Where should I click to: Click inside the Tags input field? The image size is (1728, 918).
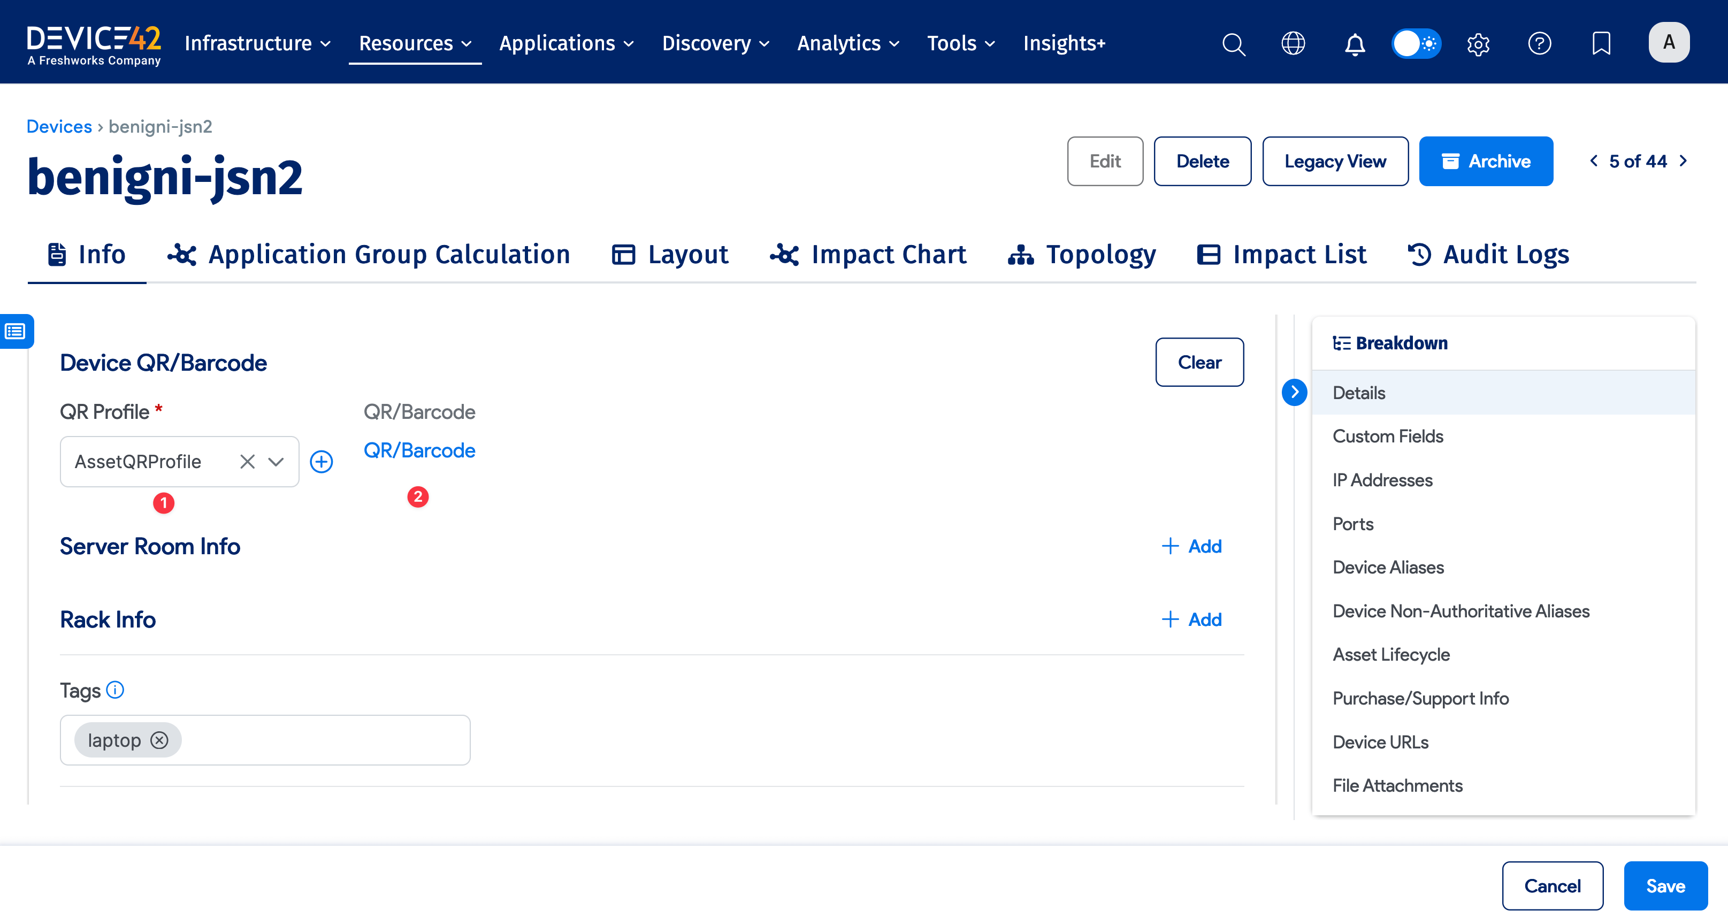[322, 740]
